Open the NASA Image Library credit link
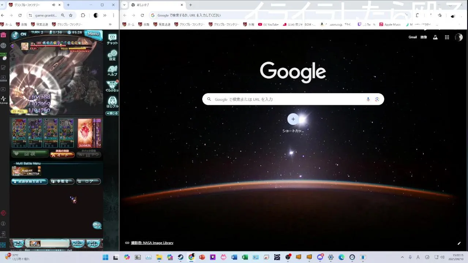The height and width of the screenshot is (263, 468). click(152, 243)
